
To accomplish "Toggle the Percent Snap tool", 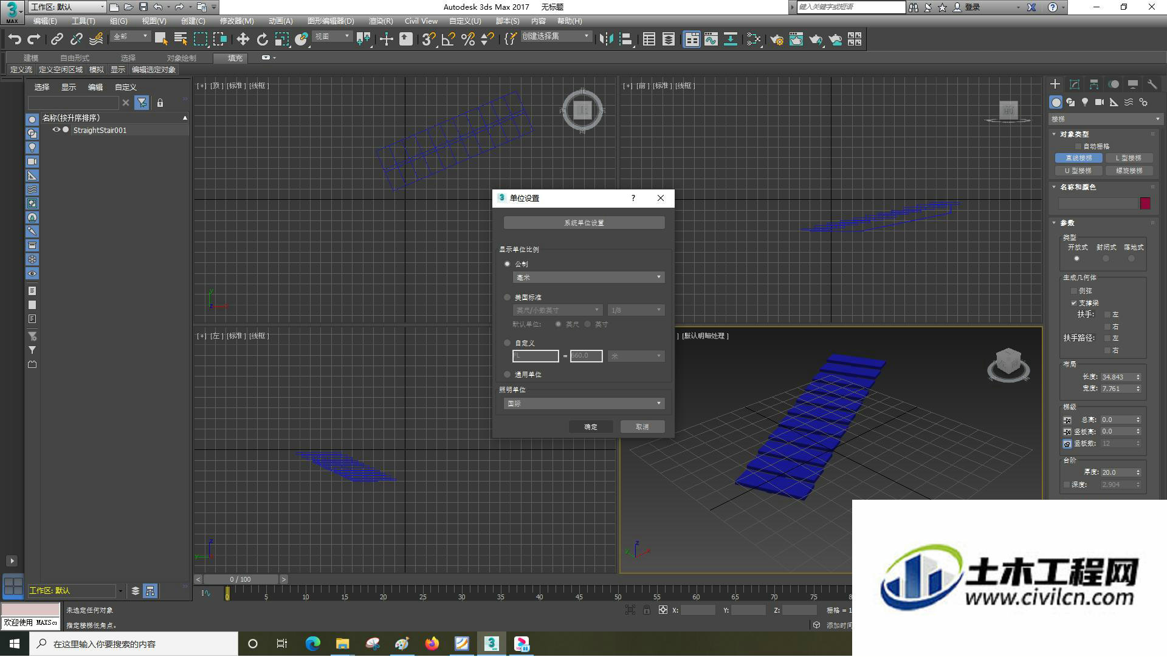I will click(467, 39).
